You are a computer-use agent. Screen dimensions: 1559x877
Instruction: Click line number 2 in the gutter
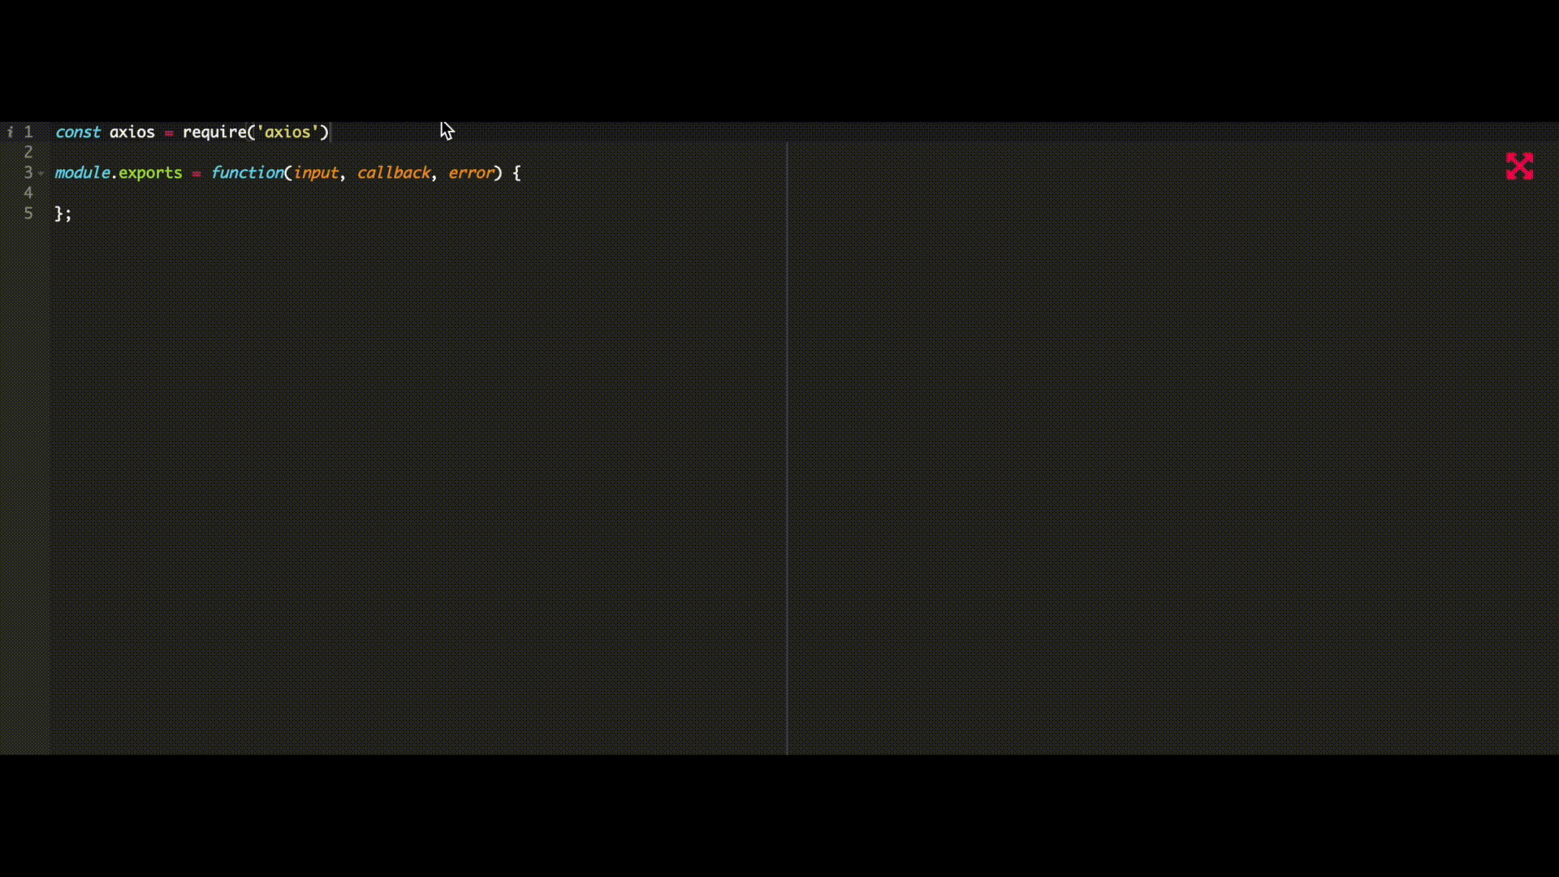pyautogui.click(x=28, y=152)
